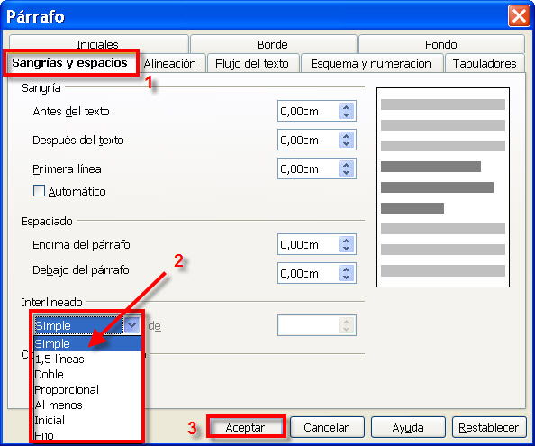Click the Restablecer button
The height and width of the screenshot is (446, 535).
(x=488, y=427)
